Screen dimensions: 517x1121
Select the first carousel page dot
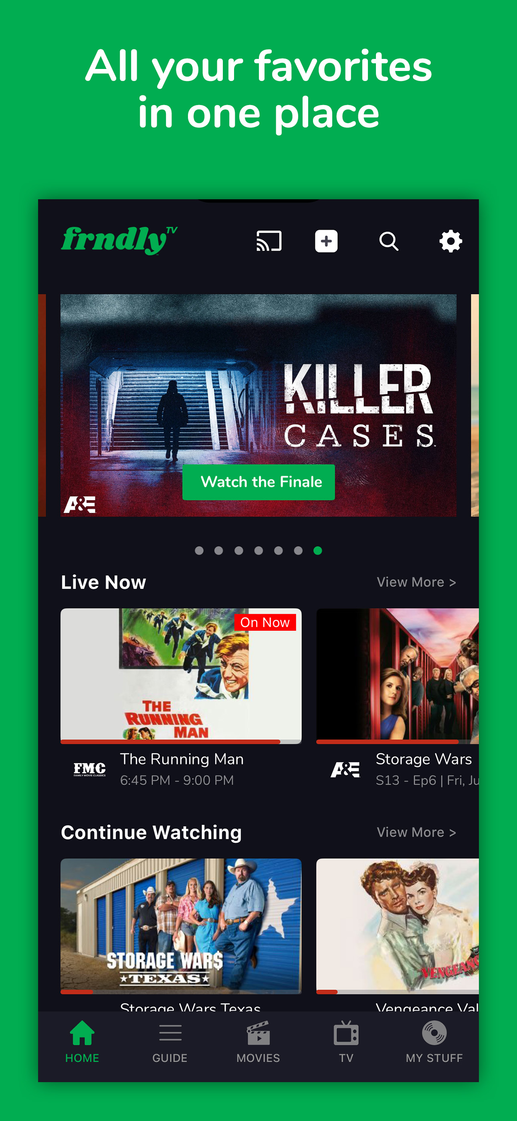[x=199, y=550]
